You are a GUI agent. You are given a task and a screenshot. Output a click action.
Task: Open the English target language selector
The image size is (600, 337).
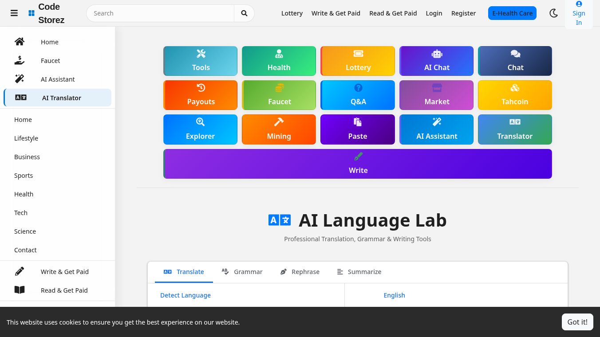pyautogui.click(x=394, y=295)
